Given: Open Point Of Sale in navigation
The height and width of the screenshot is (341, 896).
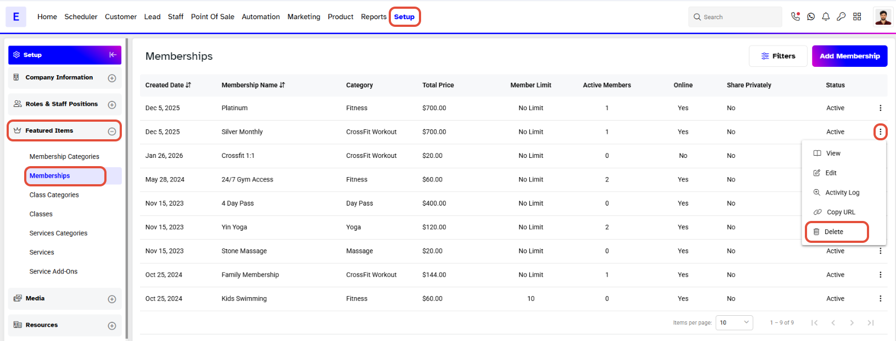Looking at the screenshot, I should pyautogui.click(x=212, y=17).
